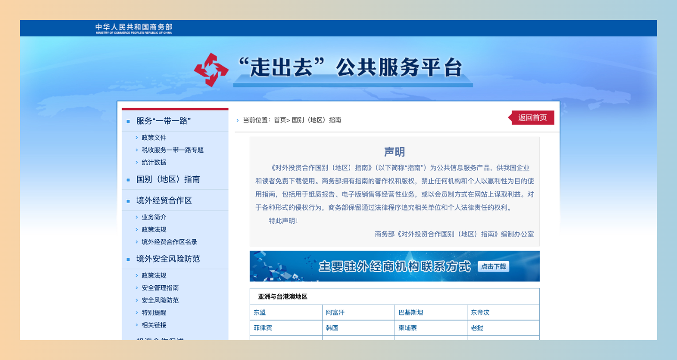The height and width of the screenshot is (360, 677).
Task: Open the 老挝 guide link
Action: click(477, 328)
